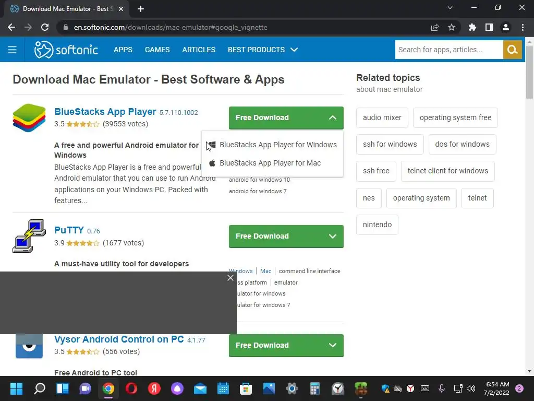Open the volume tray icon

click(471, 388)
